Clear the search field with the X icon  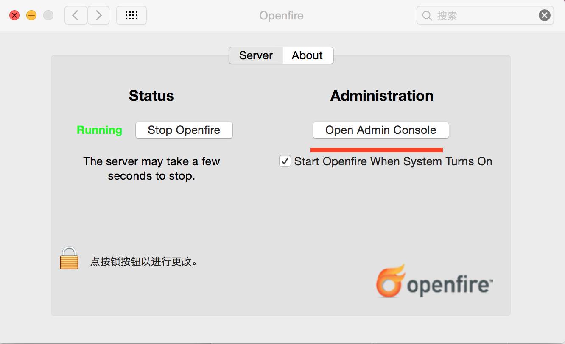[545, 16]
